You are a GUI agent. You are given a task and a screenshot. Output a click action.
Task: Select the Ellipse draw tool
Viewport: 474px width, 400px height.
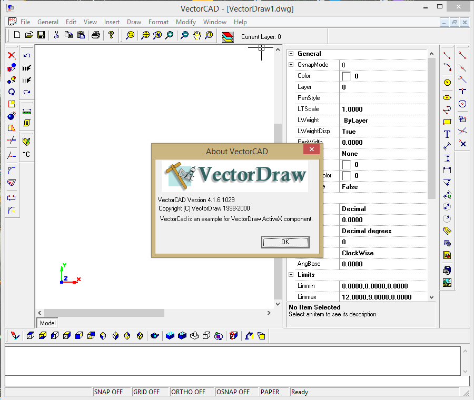tap(447, 97)
